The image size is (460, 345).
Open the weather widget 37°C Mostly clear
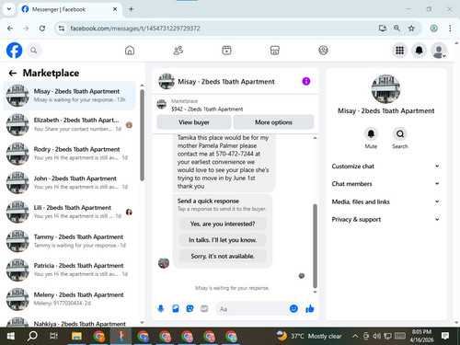click(309, 336)
